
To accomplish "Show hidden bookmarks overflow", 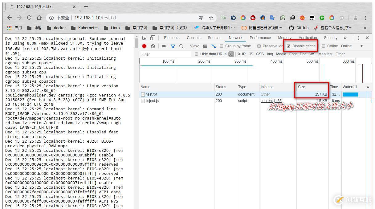I will (365, 28).
